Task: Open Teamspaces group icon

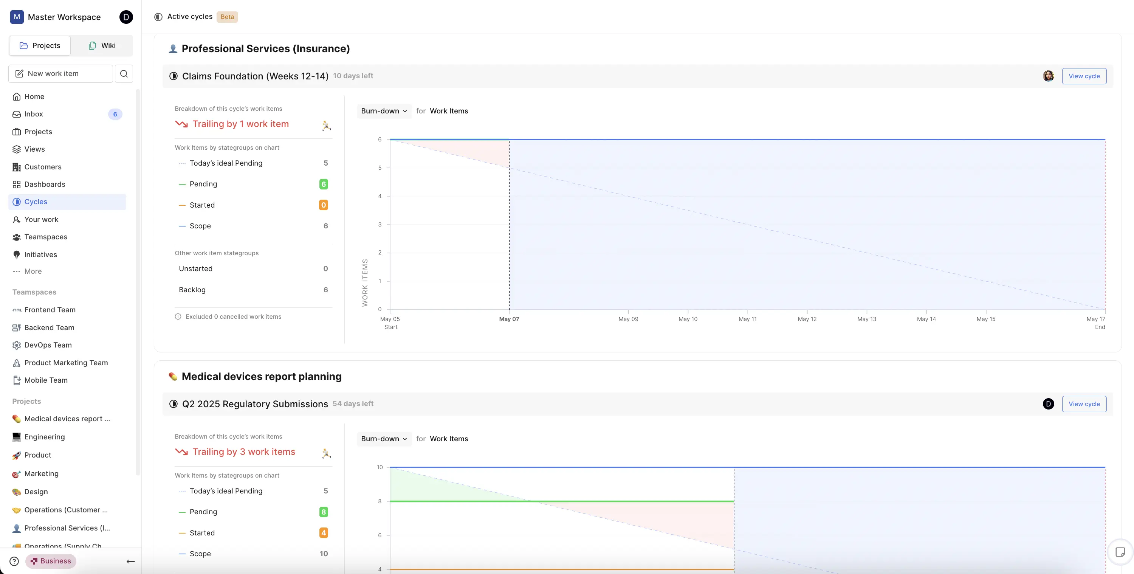Action: [x=17, y=237]
